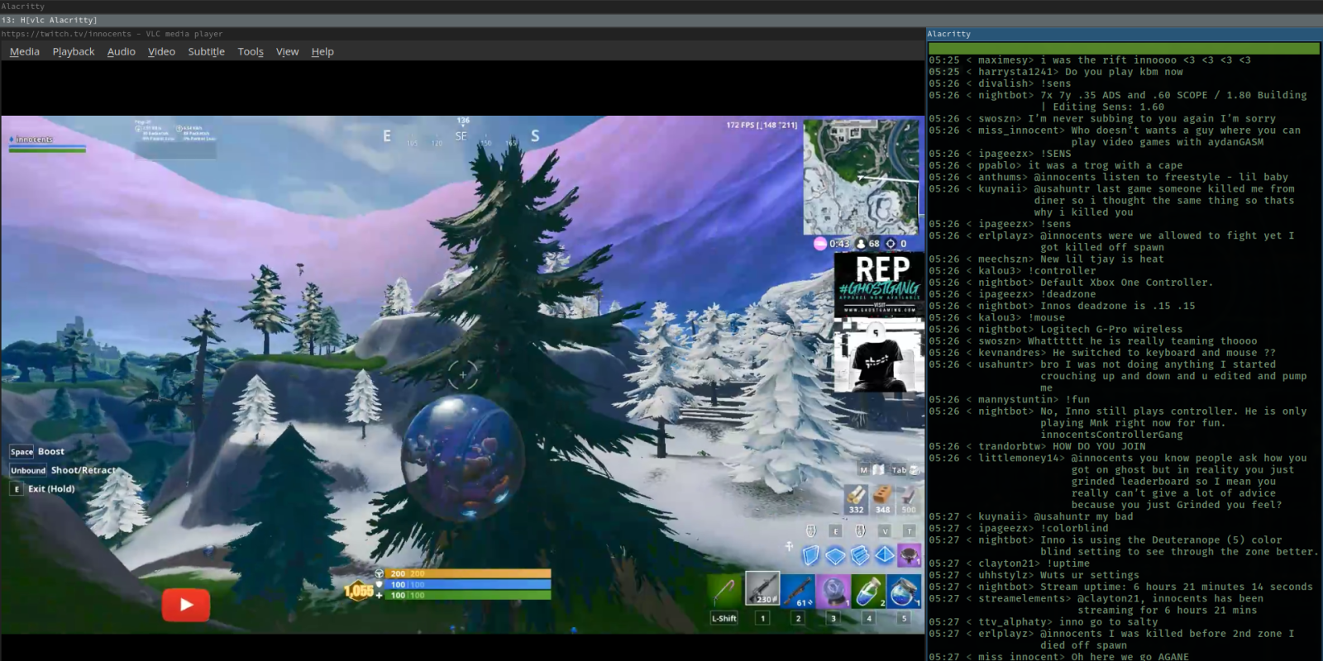Click the 'https://twitch.tv/innocents - VLC media player' title
This screenshot has width=1323, height=661.
click(x=112, y=34)
